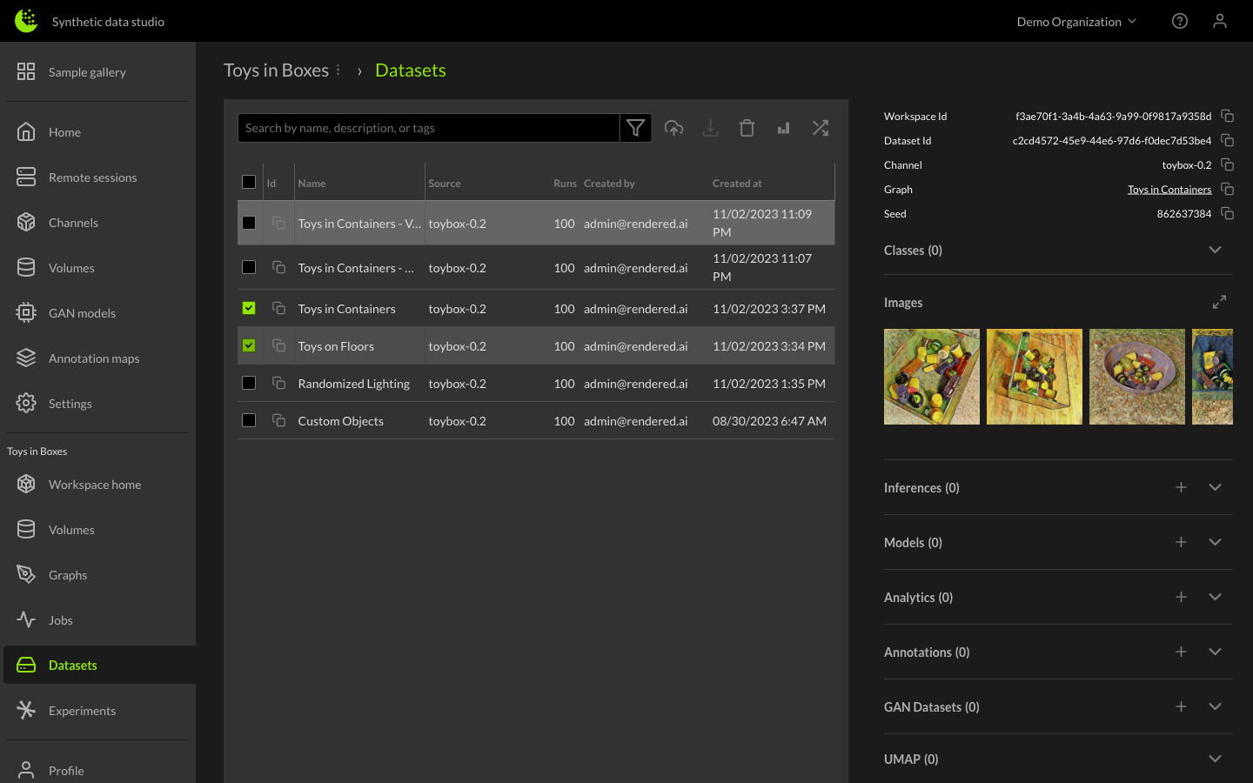Click the filter funnel icon
The height and width of the screenshot is (783, 1253).
pos(635,128)
